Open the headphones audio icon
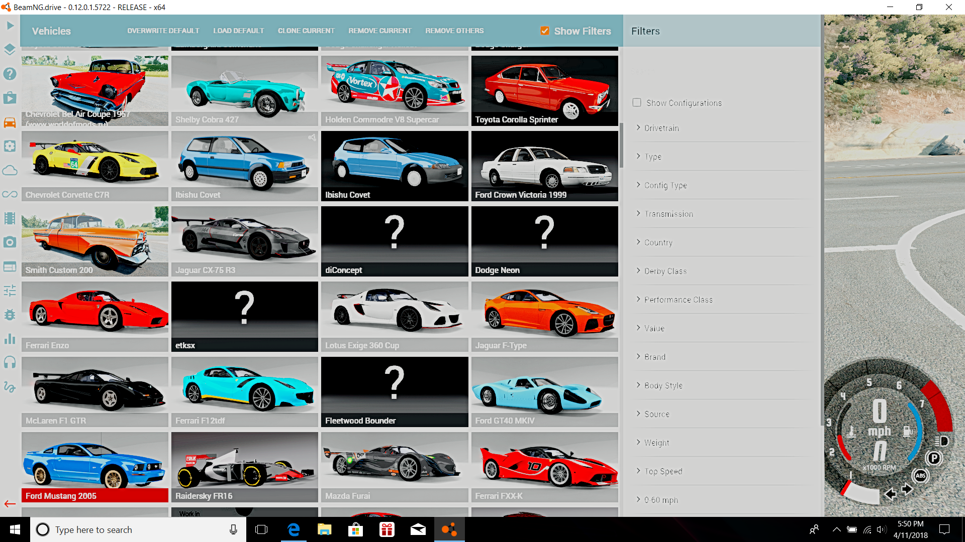This screenshot has height=542, width=965. point(10,362)
